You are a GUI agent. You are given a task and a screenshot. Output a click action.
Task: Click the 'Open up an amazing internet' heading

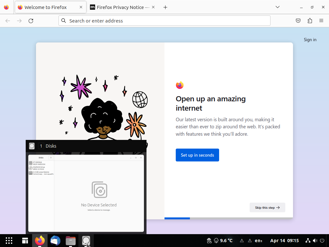[x=211, y=103]
